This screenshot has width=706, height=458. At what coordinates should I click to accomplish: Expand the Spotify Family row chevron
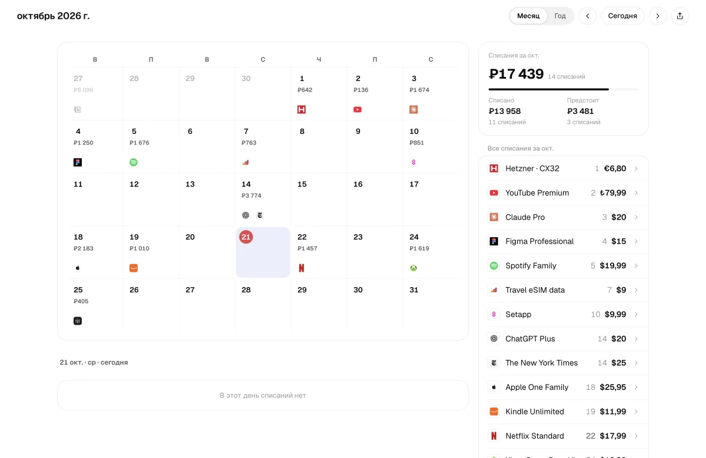[636, 265]
